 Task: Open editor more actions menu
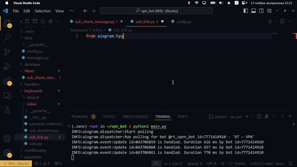click(x=290, y=21)
